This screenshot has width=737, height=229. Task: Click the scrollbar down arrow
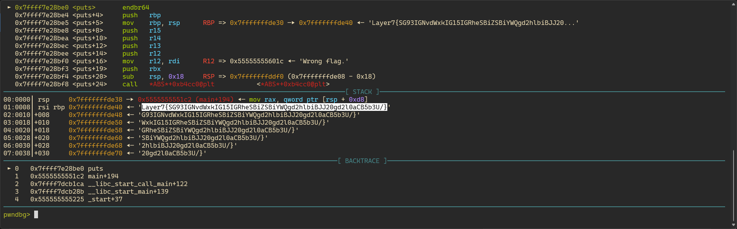click(734, 225)
